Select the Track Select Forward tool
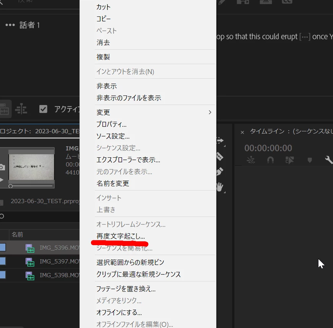 point(220,141)
